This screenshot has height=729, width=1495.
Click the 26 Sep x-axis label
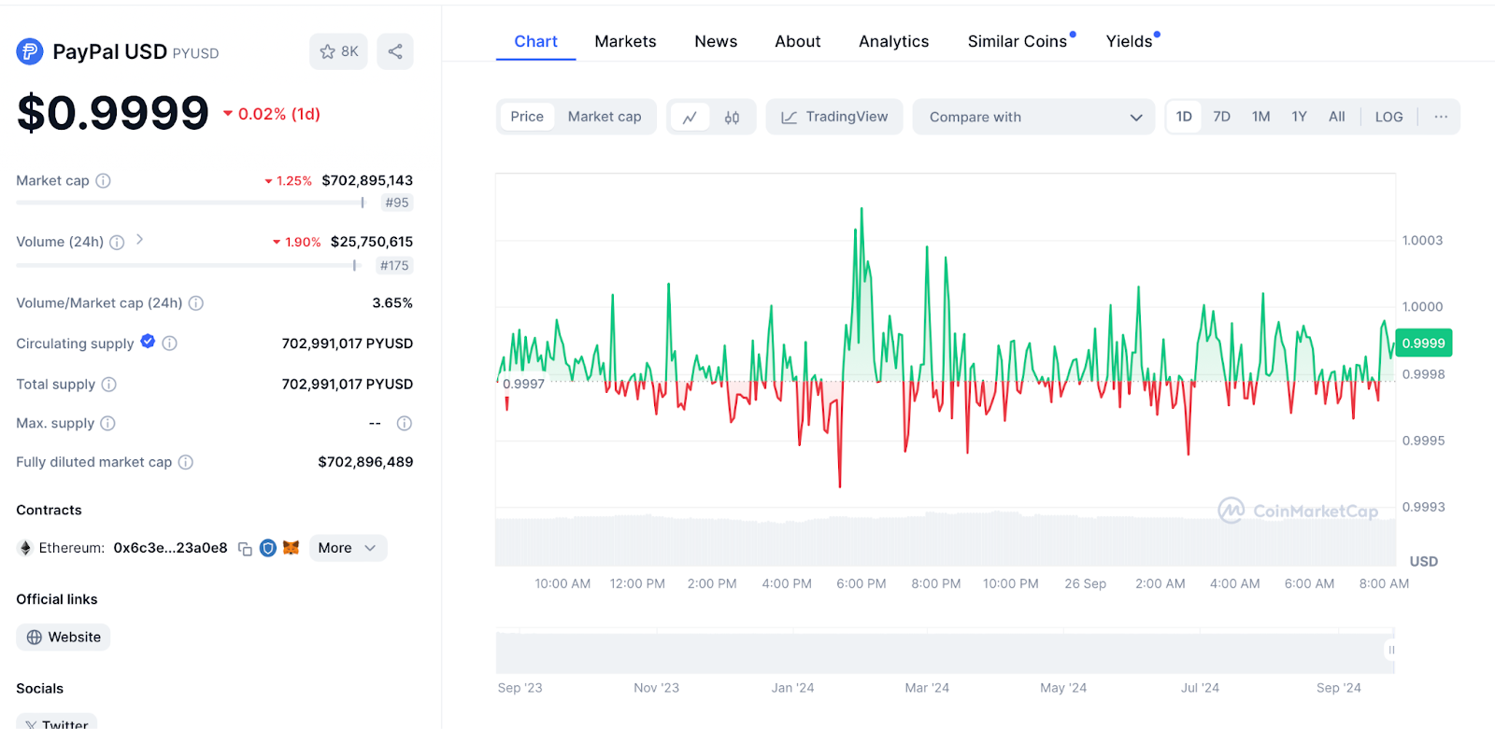1085,583
